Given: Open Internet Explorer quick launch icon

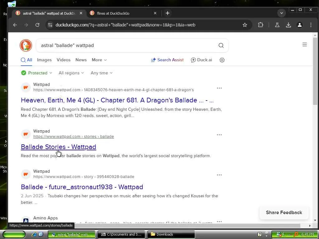Looking at the screenshot, I should coord(34,234).
